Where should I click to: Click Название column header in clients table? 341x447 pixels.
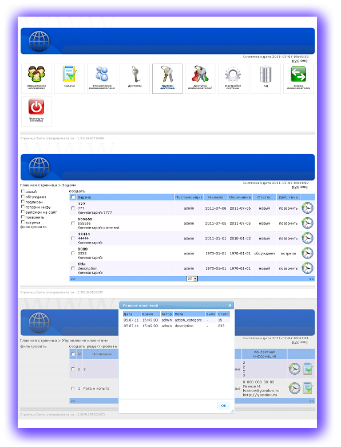pos(102,354)
